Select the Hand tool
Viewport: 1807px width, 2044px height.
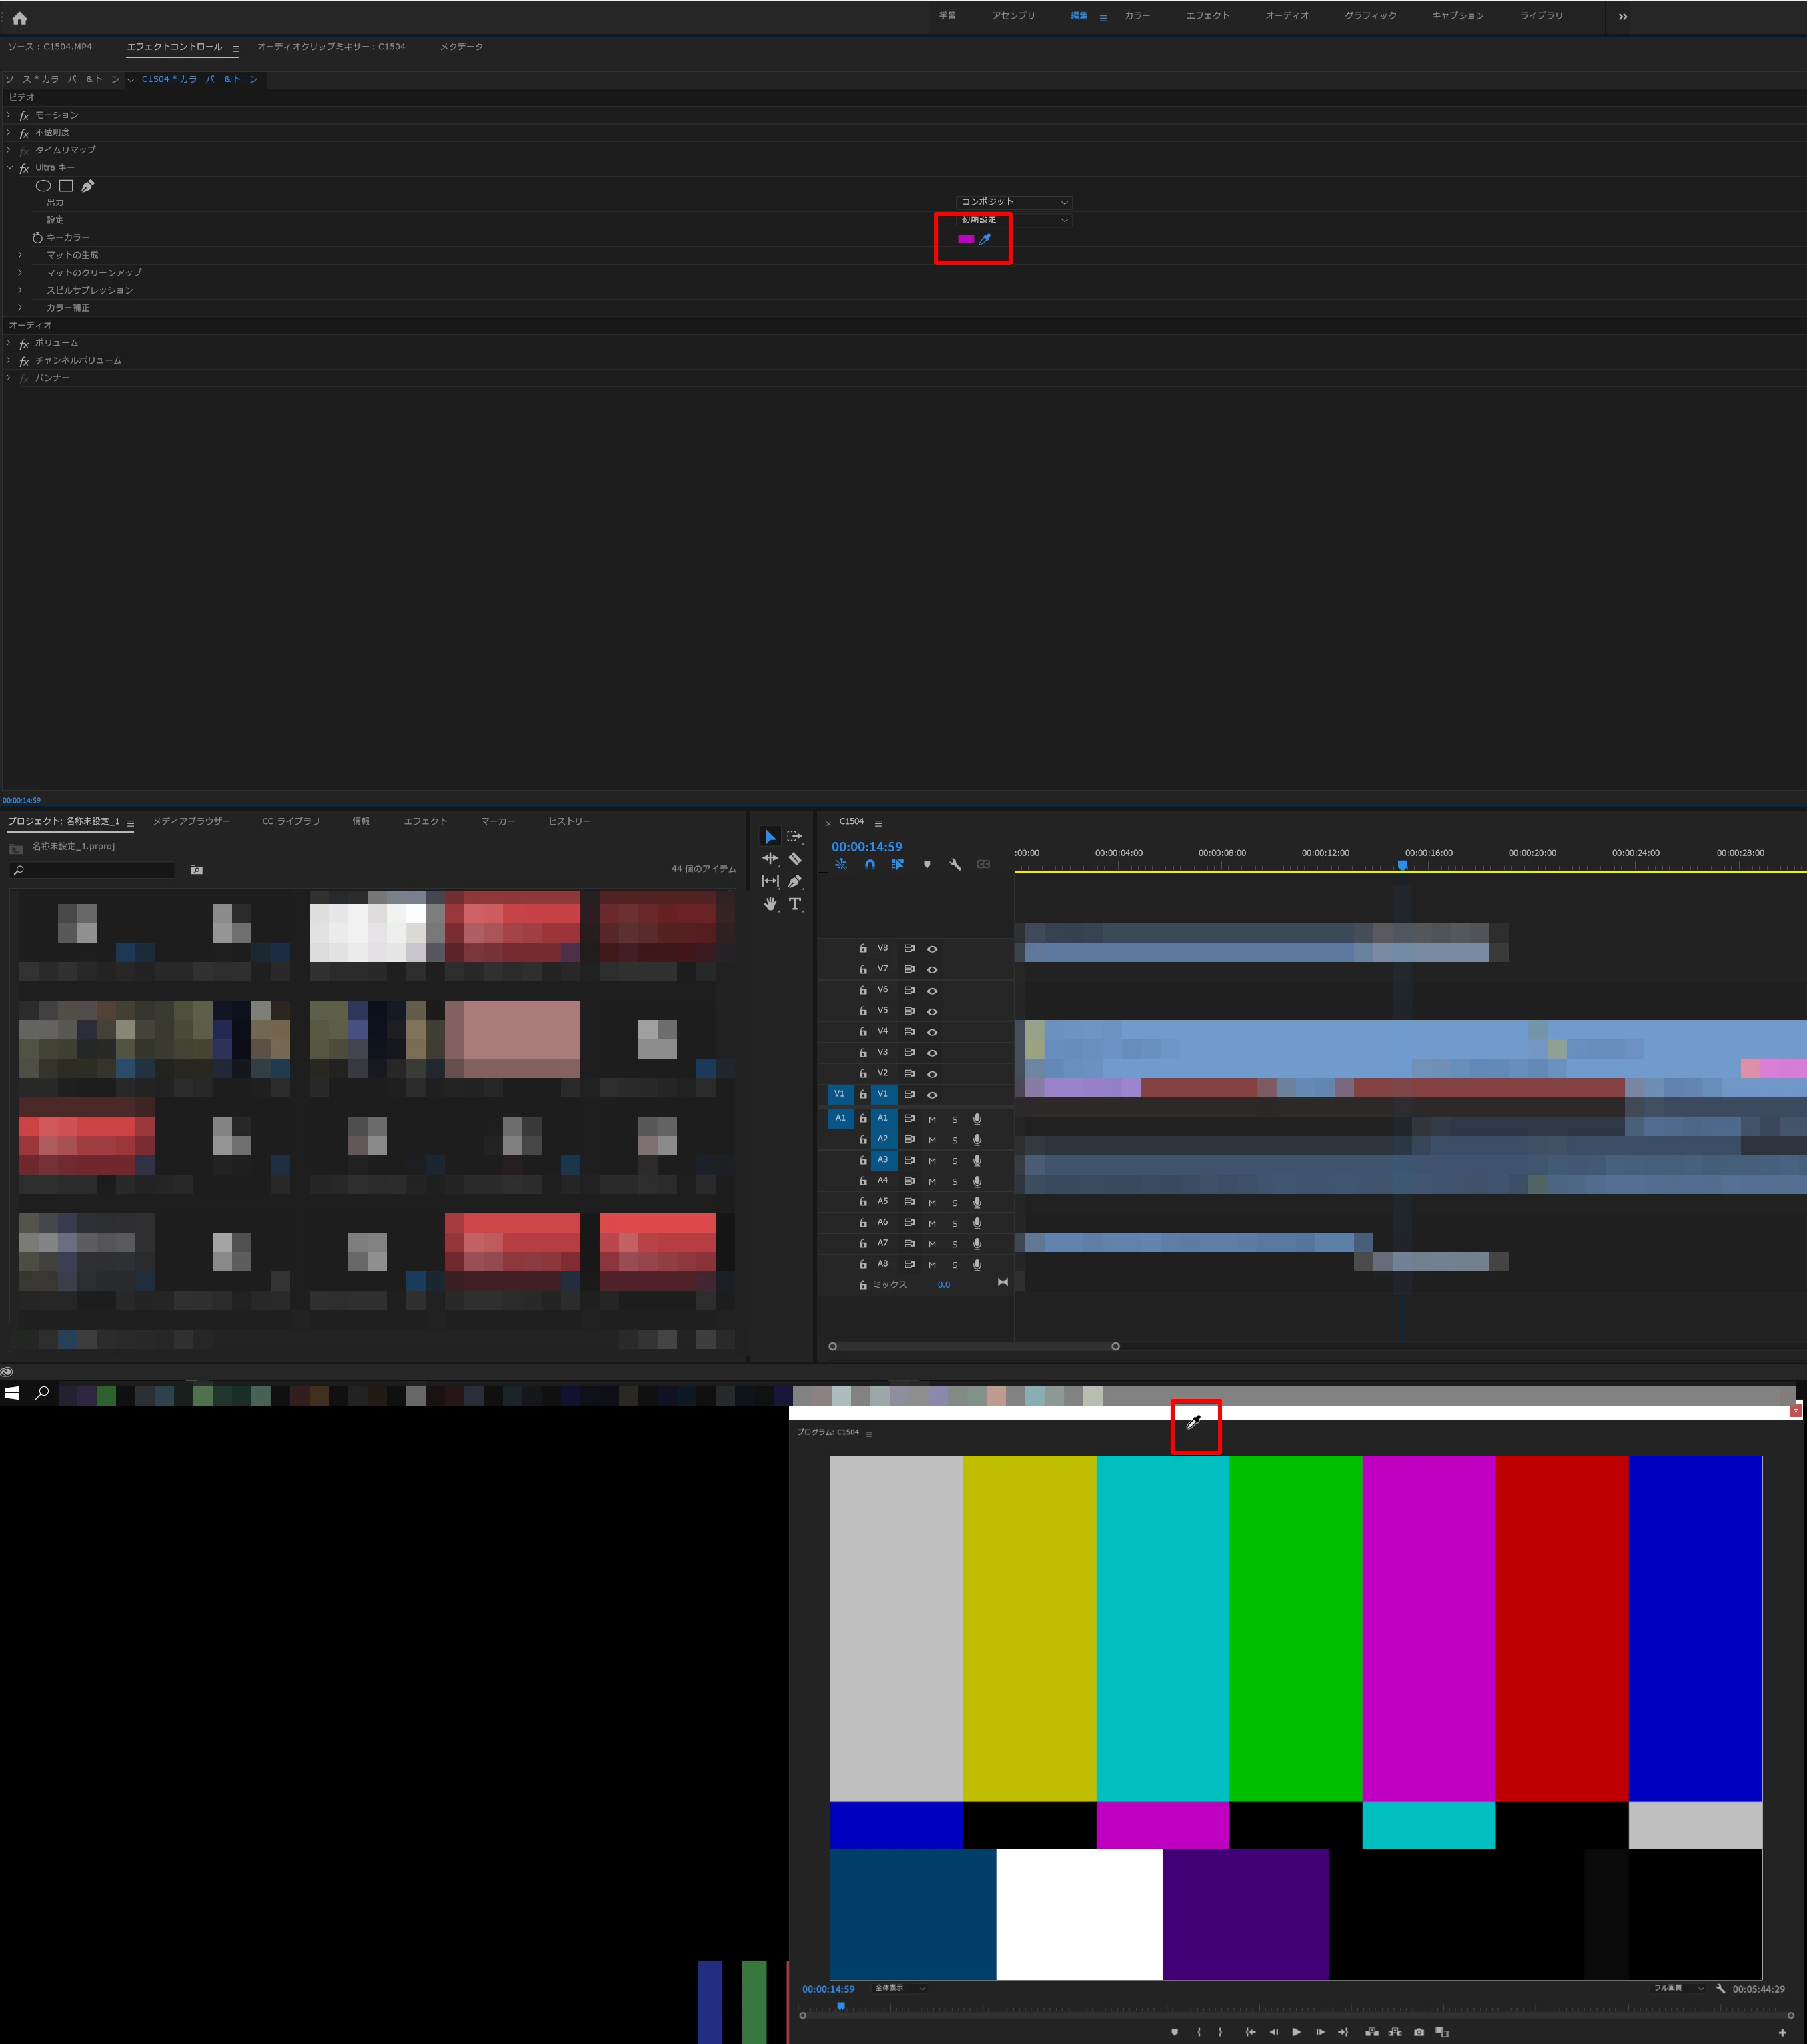point(770,904)
